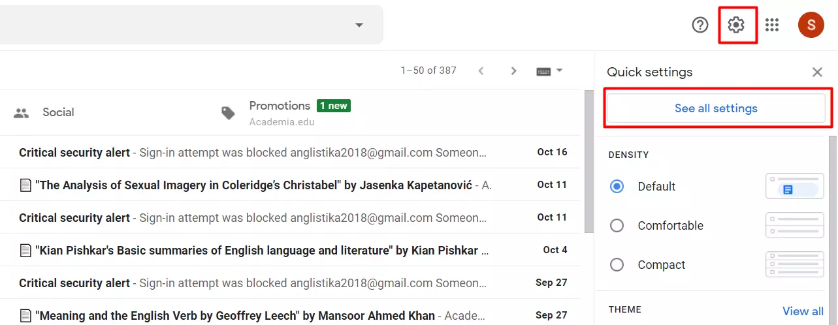Click the Promotions tag icon
The width and height of the screenshot is (838, 325).
[228, 113]
